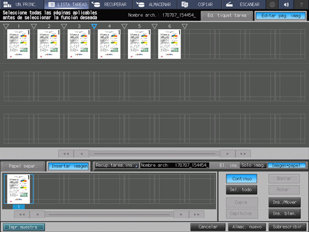Jump to last page in upper scrollbar

(243, 154)
